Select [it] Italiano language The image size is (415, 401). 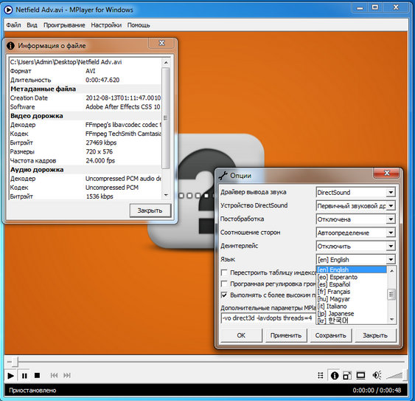352,306
